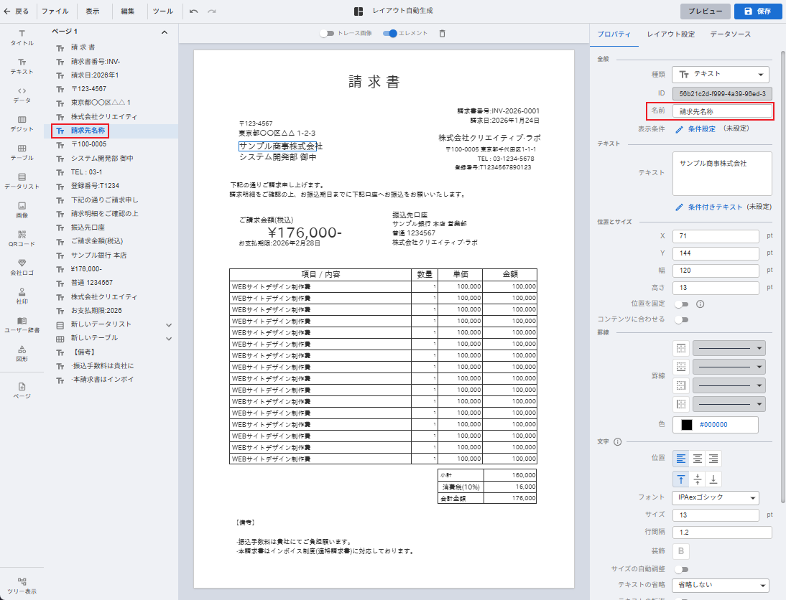Enable the 位置を固定 toggle
786x600 pixels.
coord(680,304)
